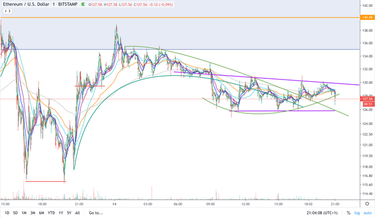The image size is (375, 218).
Task: Toggle log scale mode
Action: point(357,213)
